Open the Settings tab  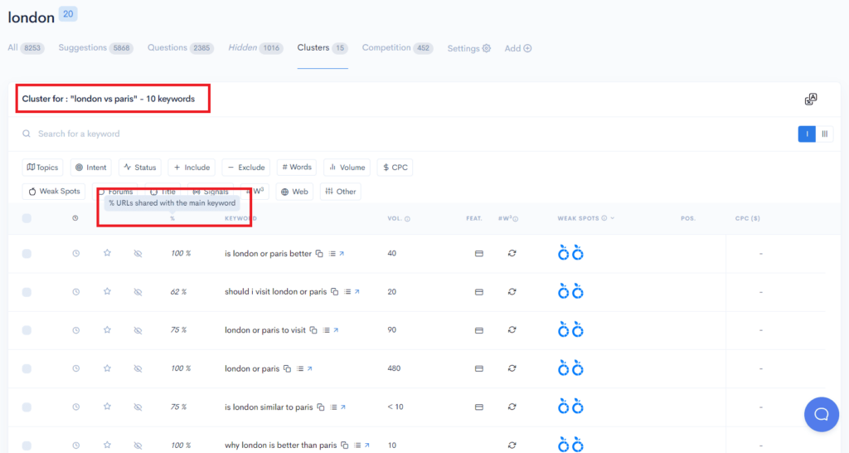[469, 48]
